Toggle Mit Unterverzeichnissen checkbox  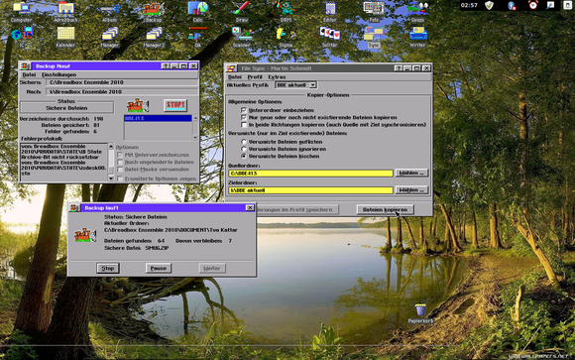(x=120, y=155)
